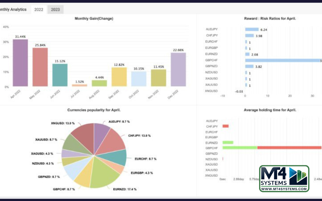This screenshot has height=201, width=322.
Task: Click the GBPNZD 3.82 ratio bar
Action: coord(249,66)
